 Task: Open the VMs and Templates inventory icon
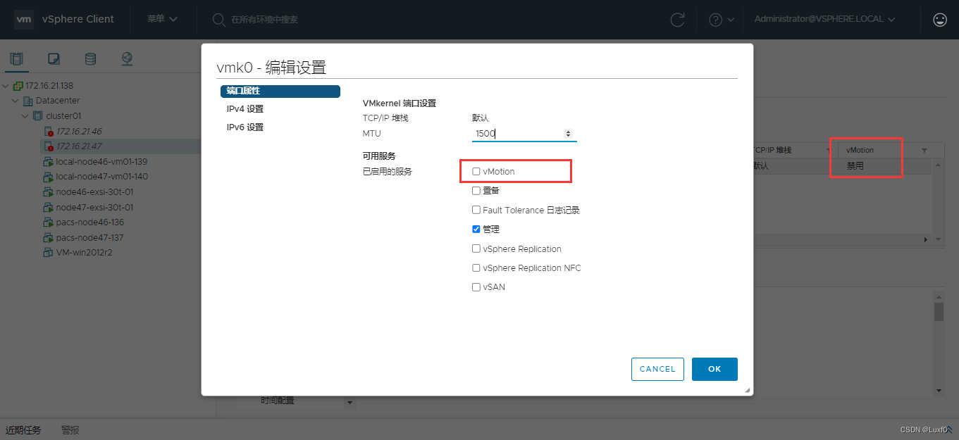53,58
